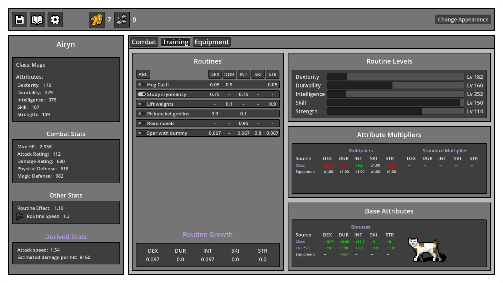Switch to the Combat tab
The height and width of the screenshot is (283, 503).
coord(144,42)
